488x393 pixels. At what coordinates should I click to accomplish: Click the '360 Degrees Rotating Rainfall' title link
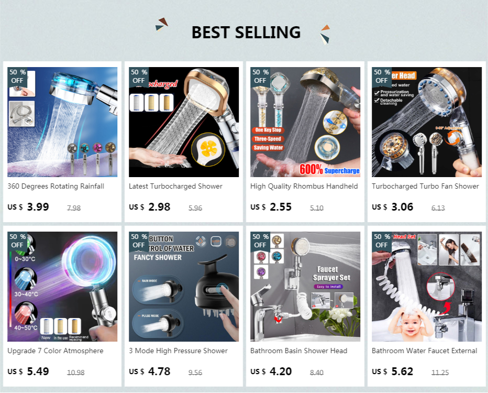pyautogui.click(x=56, y=186)
